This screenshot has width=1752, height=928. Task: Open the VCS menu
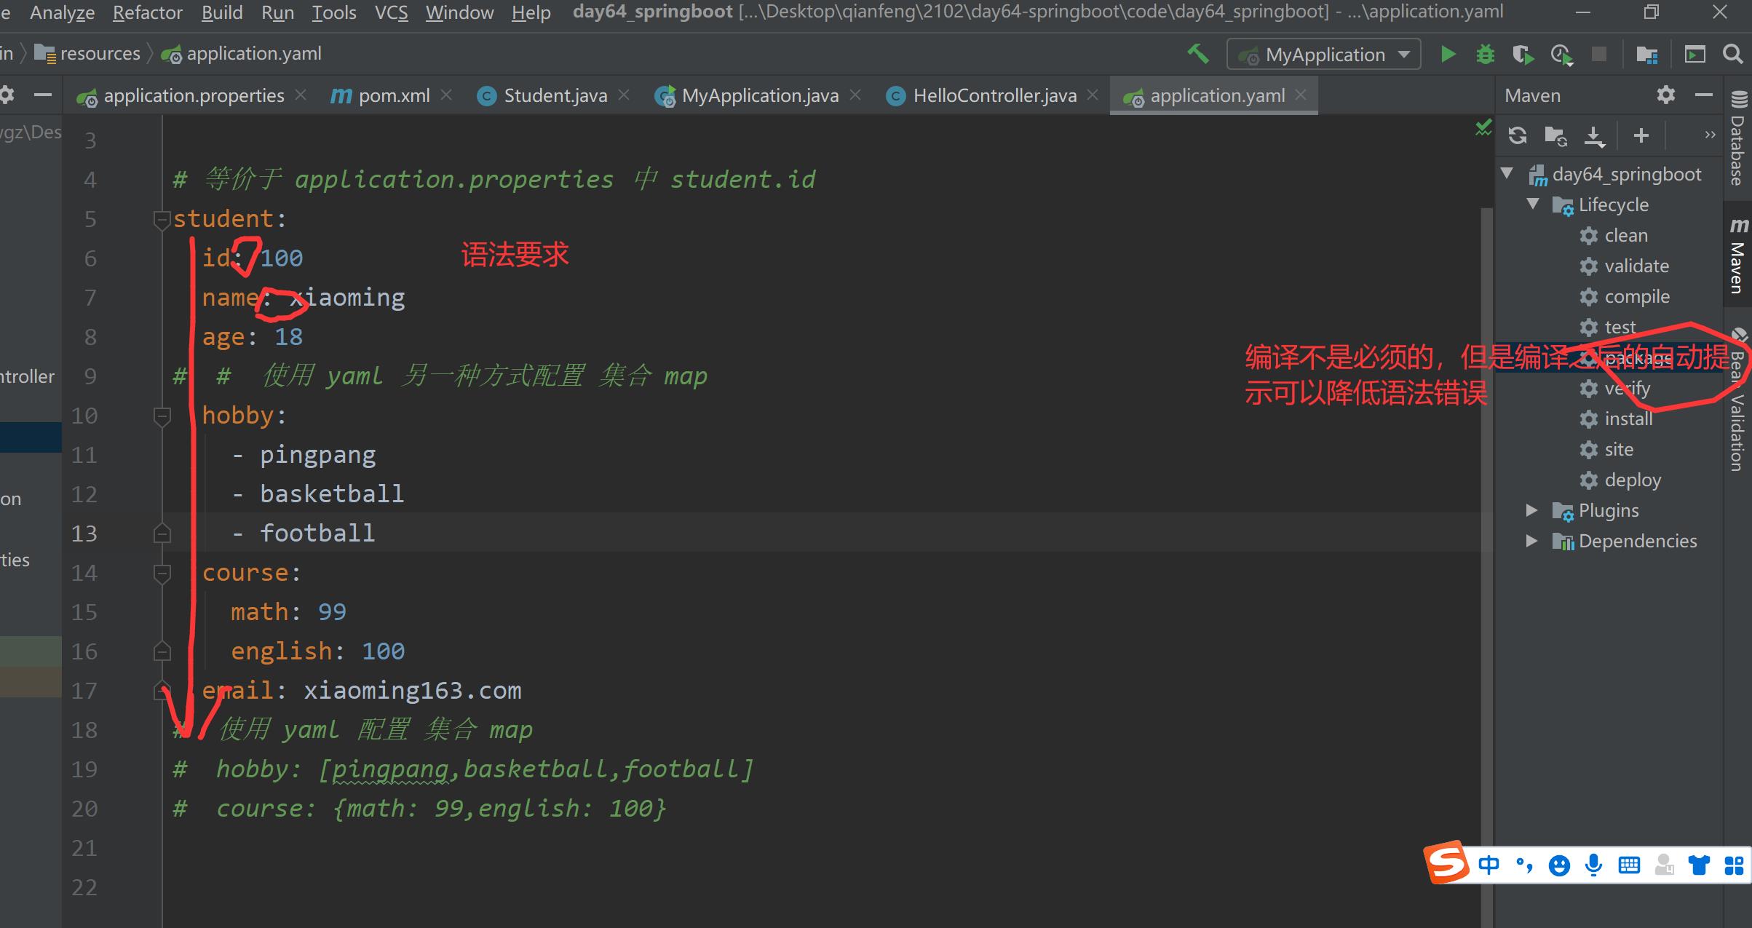click(x=391, y=12)
